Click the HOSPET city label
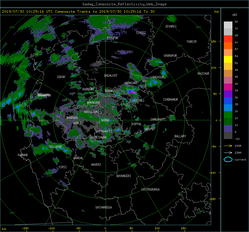Image resolution: width=249 pixels, height=232 pixels. pyautogui.click(x=150, y=129)
